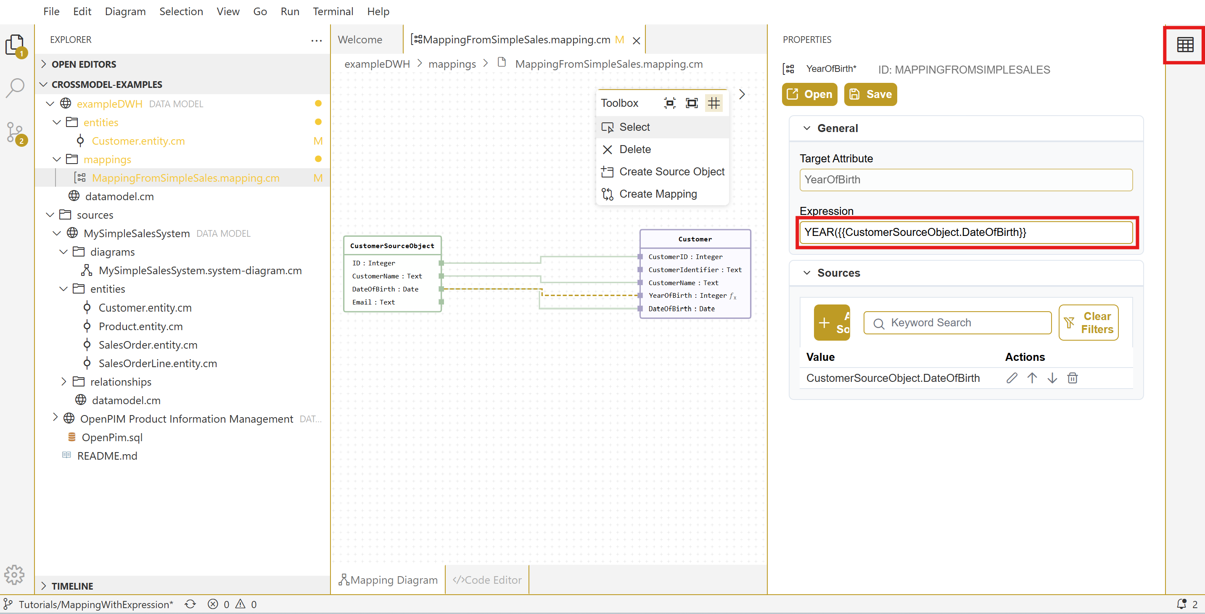Image resolution: width=1205 pixels, height=614 pixels.
Task: Open the Source Control view icon
Action: (x=15, y=133)
